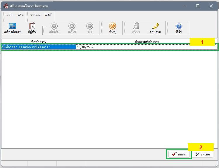Open the หน้าต่าง (Window) menu
This screenshot has width=219, height=168.
click(x=35, y=15)
